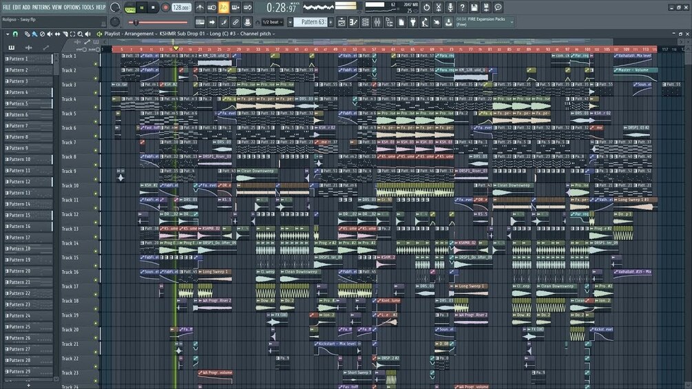Open the Plugin picker plug icon
This screenshot has height=389, width=692.
pyautogui.click(x=413, y=21)
